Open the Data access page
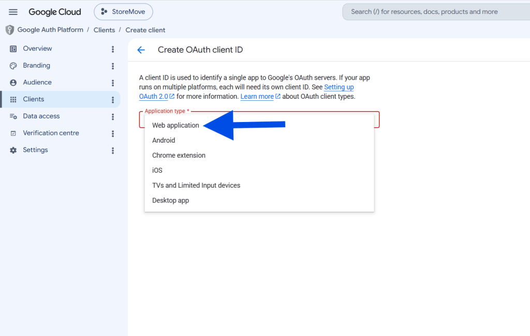This screenshot has width=530, height=336. pyautogui.click(x=41, y=116)
